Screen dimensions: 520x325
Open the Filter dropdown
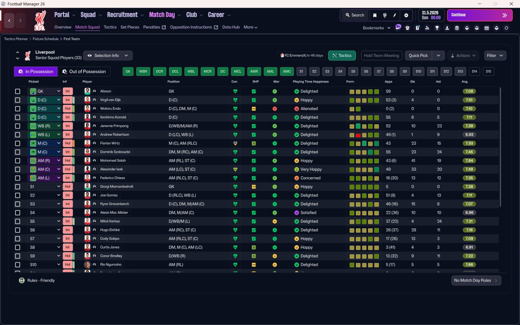pyautogui.click(x=495, y=56)
